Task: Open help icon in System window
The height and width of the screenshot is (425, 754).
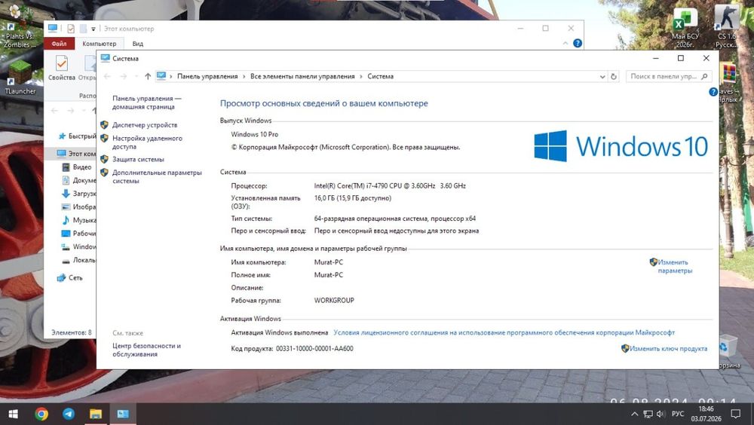Action: (x=713, y=92)
